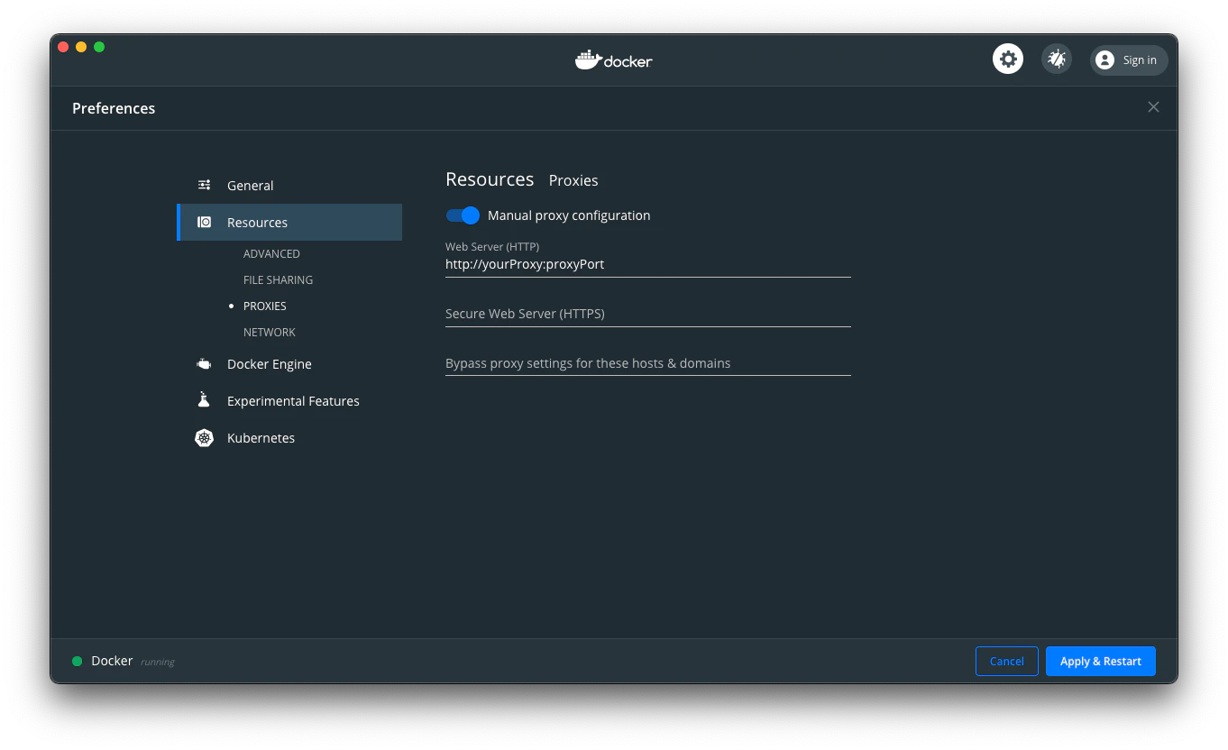Click the yellow minimize window light

click(x=81, y=47)
